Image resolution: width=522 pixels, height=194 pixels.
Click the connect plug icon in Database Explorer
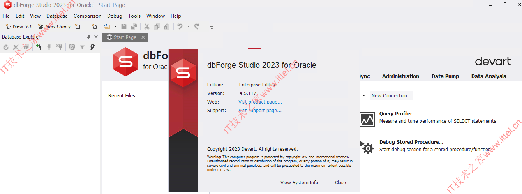(49, 47)
